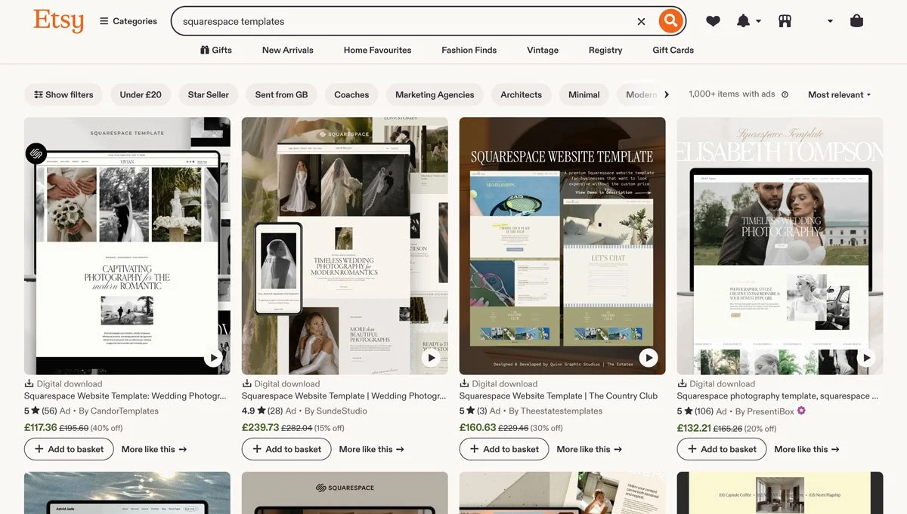Viewport: 907px width, 514px height.
Task: Click '1,000+ items' results count
Action: pos(714,94)
